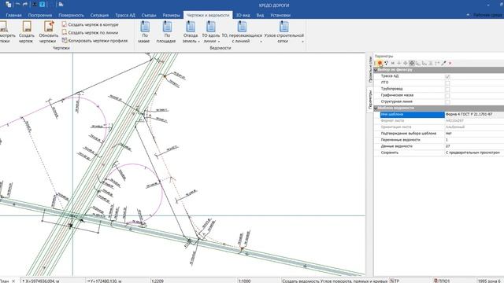Choose Создать чертеж в контуре
The image size is (504, 283).
(x=90, y=24)
